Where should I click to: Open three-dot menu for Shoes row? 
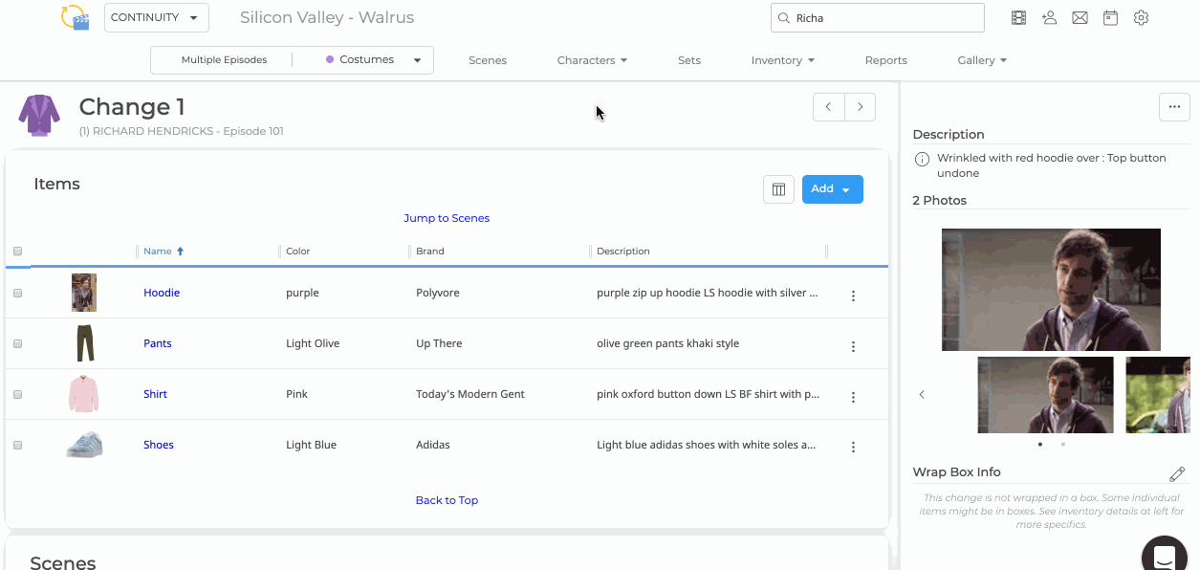coord(853,447)
